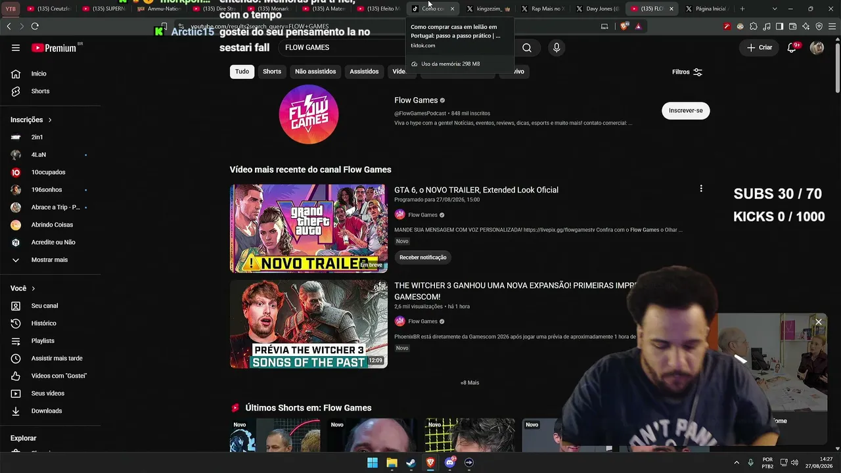The image size is (841, 473).
Task: Open Brave Rewards triangle icon
Action: click(638, 26)
